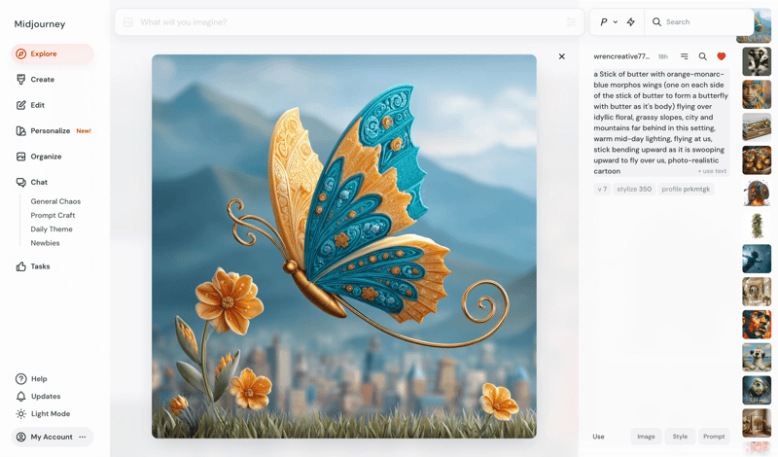Open the Prompt Craft chat room

[x=53, y=215]
